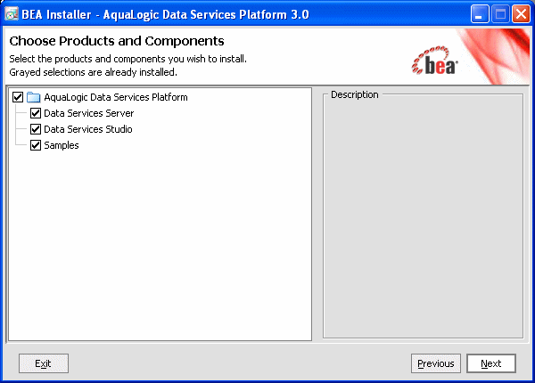Select the Samples label
This screenshot has height=383, width=535.
tap(62, 145)
